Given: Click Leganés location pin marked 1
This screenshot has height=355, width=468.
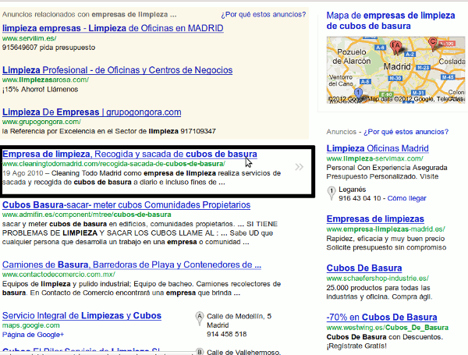Looking at the screenshot, I should pyautogui.click(x=331, y=193).
